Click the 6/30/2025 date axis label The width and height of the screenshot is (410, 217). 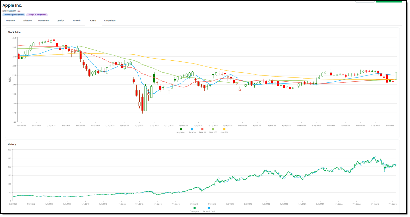point(316,126)
